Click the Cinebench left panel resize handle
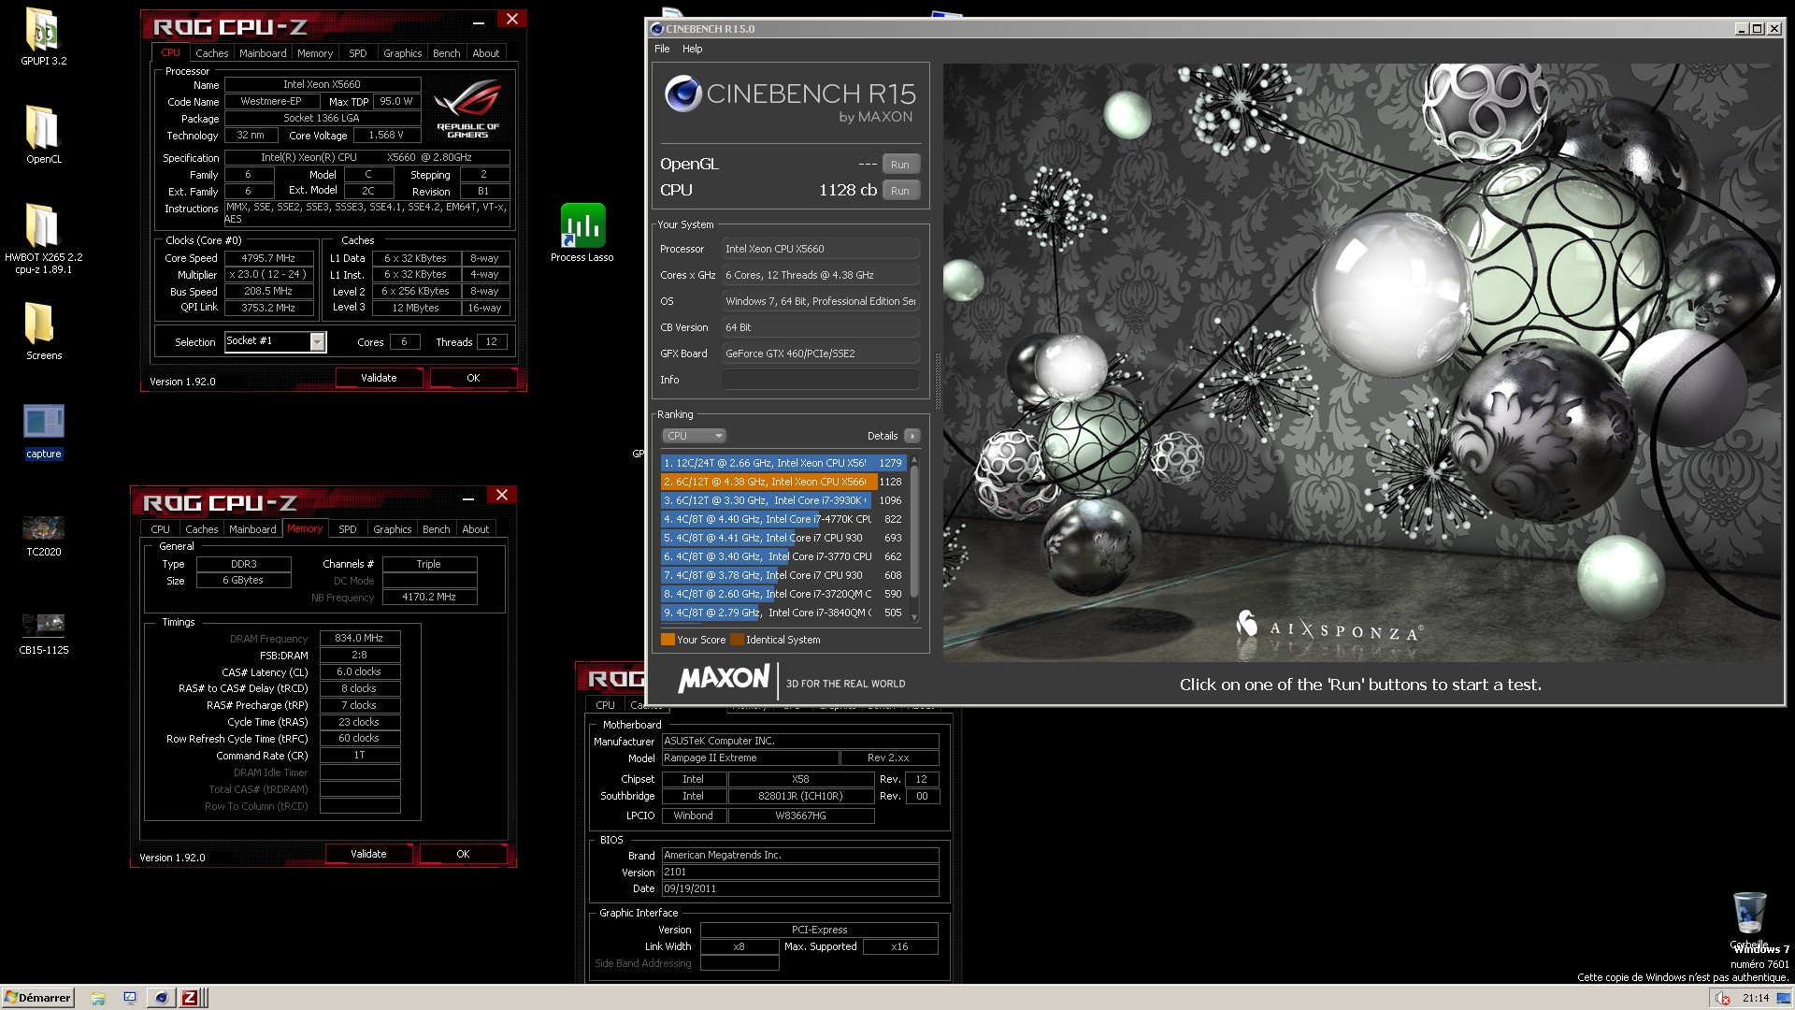 pos(937,382)
